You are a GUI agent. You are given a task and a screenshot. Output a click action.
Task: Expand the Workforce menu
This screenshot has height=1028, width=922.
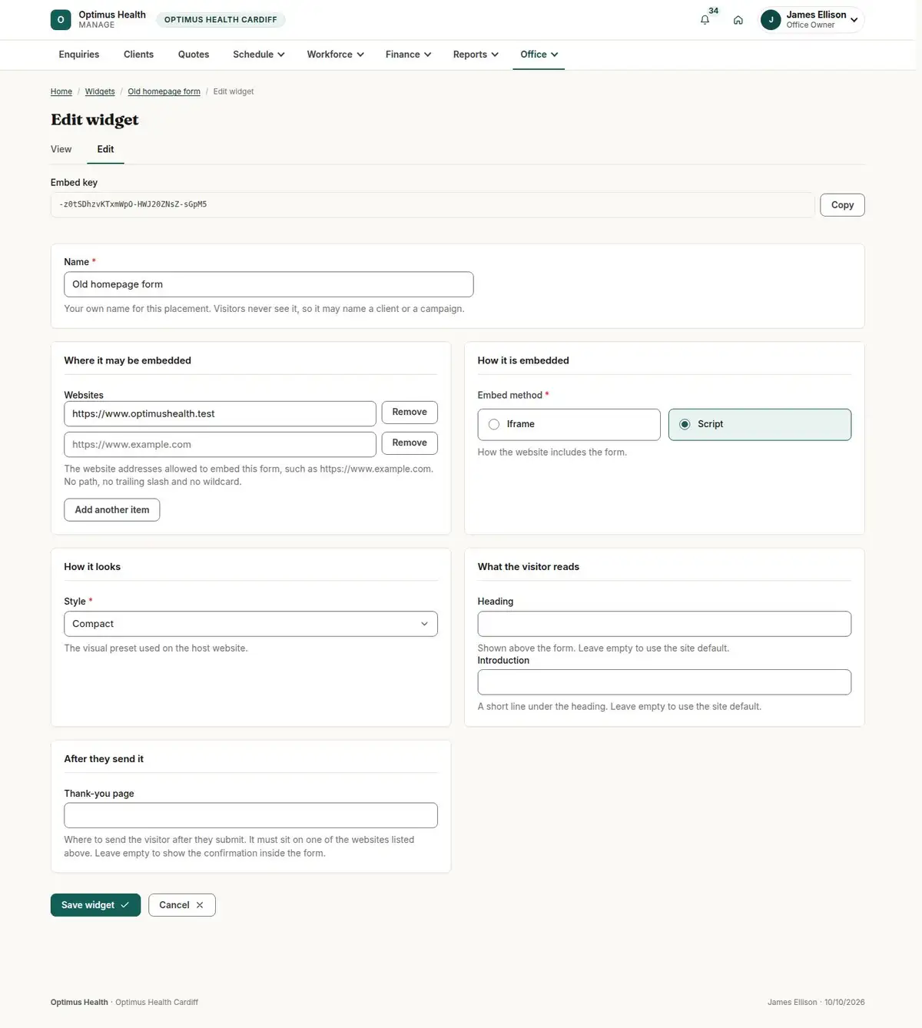pos(335,55)
